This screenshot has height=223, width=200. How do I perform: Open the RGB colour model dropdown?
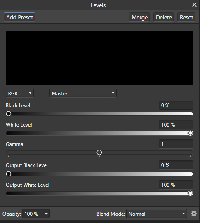coord(20,93)
